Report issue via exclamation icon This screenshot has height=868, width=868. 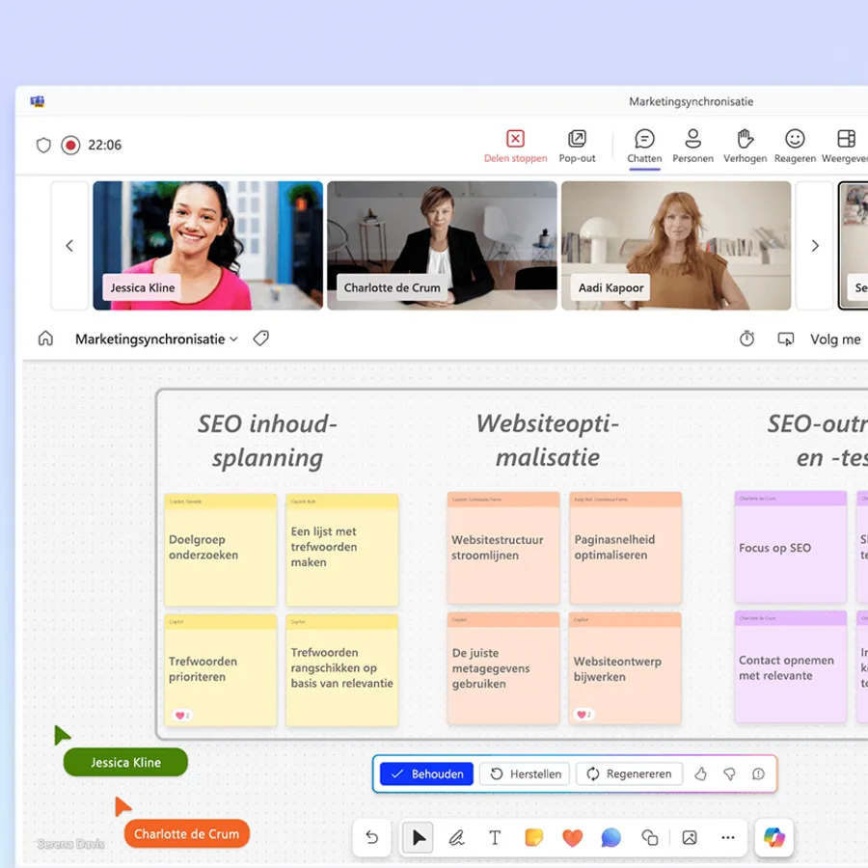coord(758,773)
